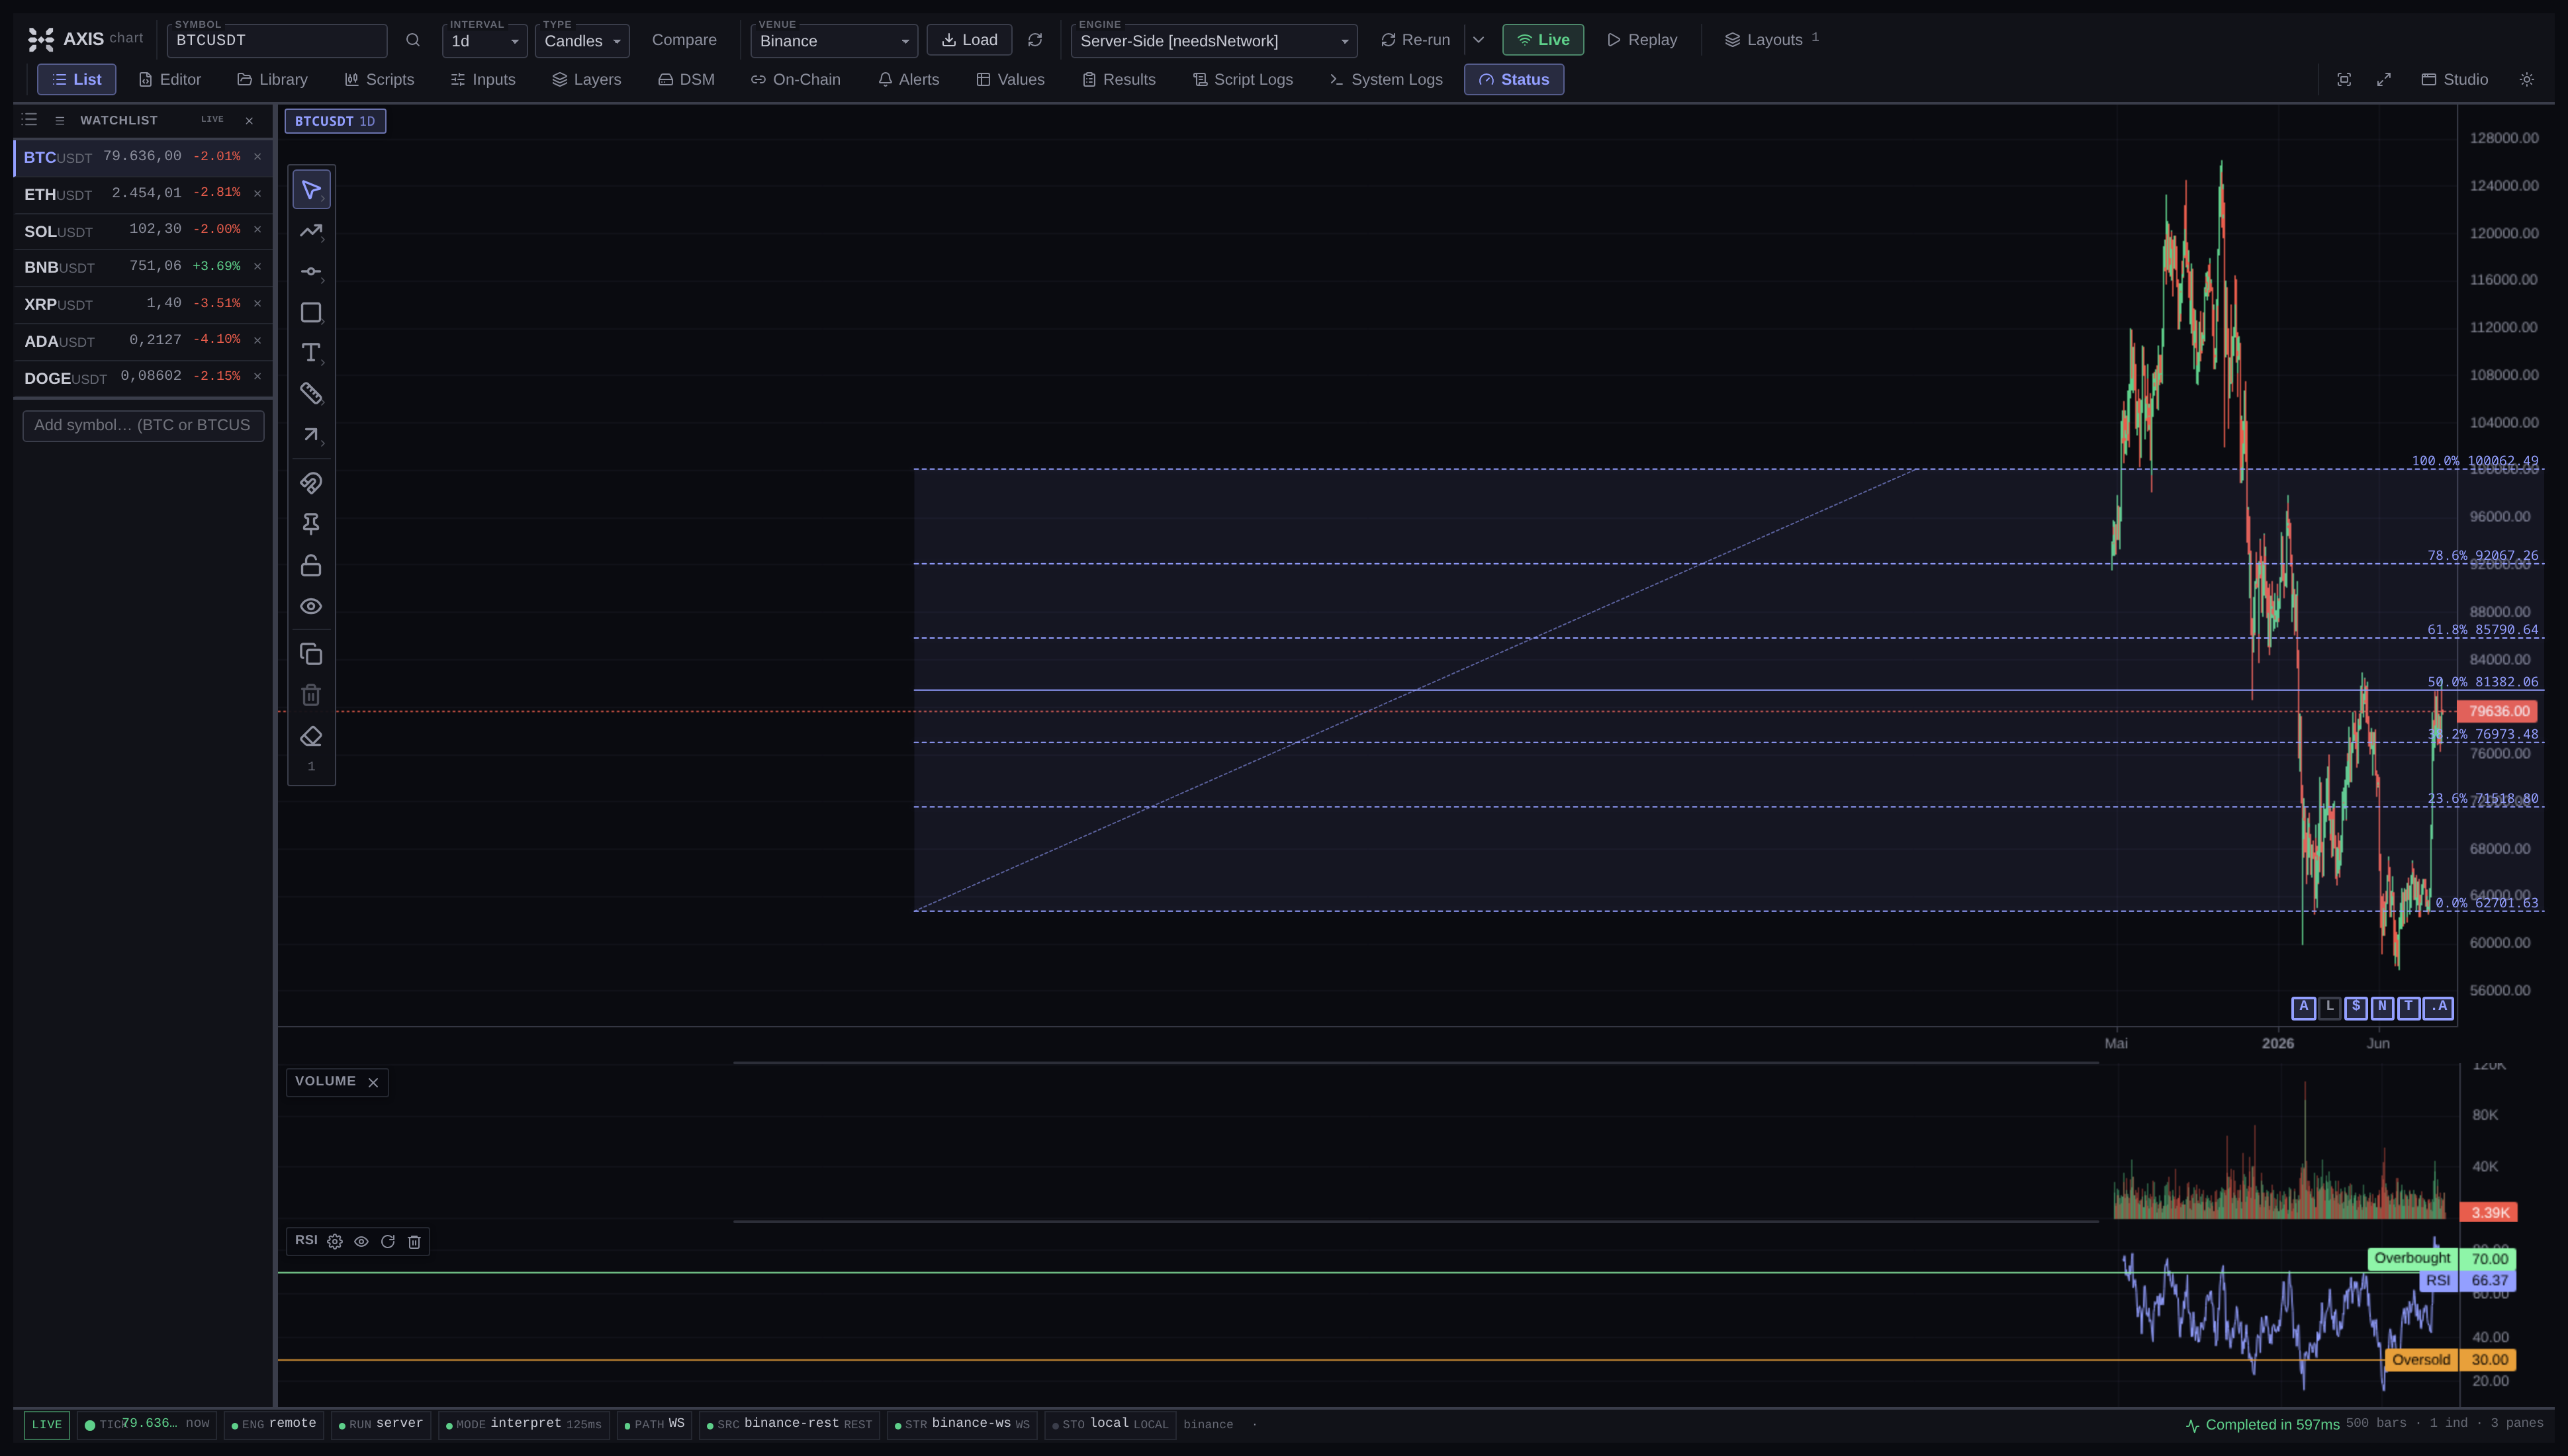This screenshot has width=2568, height=1456.
Task: Click the theme brightness icon
Action: pyautogui.click(x=2527, y=80)
